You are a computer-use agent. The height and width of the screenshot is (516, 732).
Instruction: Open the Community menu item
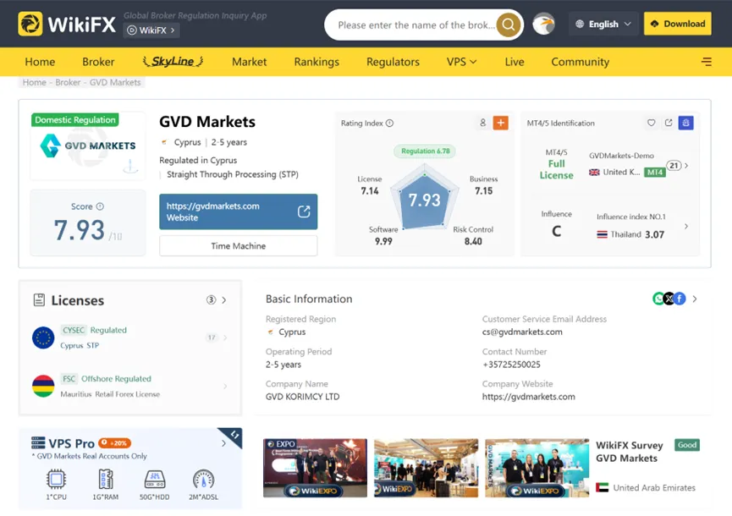580,62
